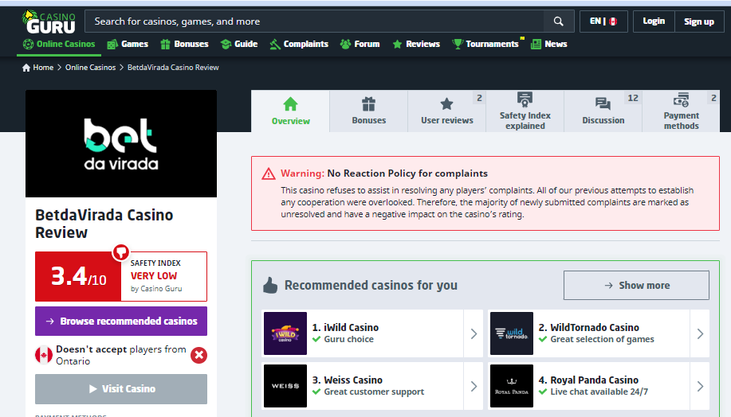Open the Complaints menu item

[x=299, y=45]
